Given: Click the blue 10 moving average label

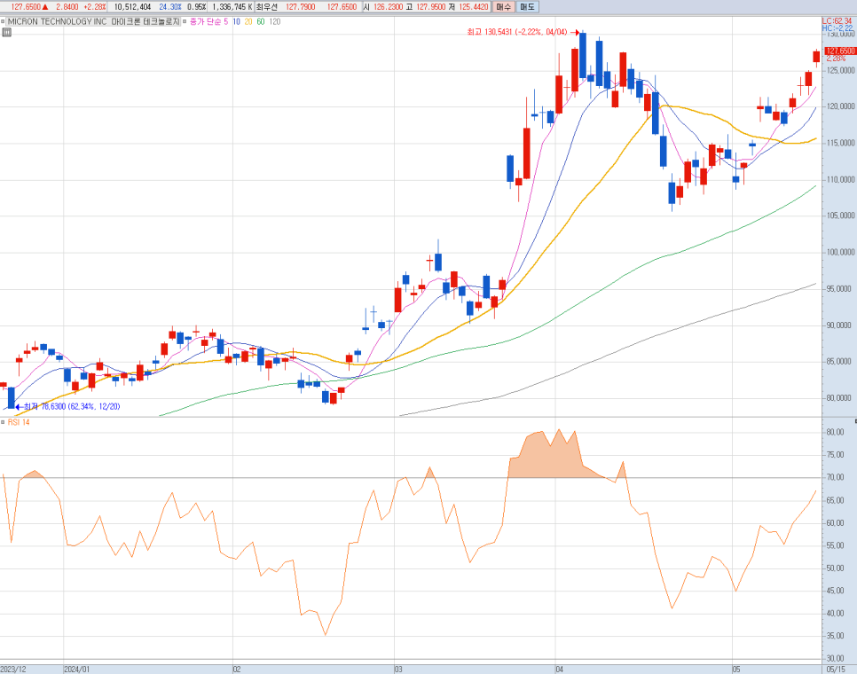Looking at the screenshot, I should 236,22.
